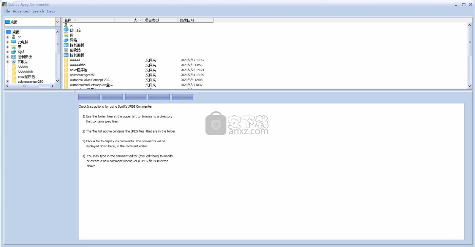The width and height of the screenshot is (475, 247).
Task: Expand the 此电脑 node in folder tree
Action: (7, 42)
